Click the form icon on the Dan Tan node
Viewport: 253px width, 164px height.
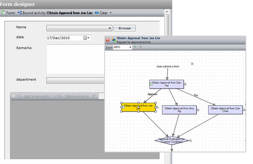151,84
